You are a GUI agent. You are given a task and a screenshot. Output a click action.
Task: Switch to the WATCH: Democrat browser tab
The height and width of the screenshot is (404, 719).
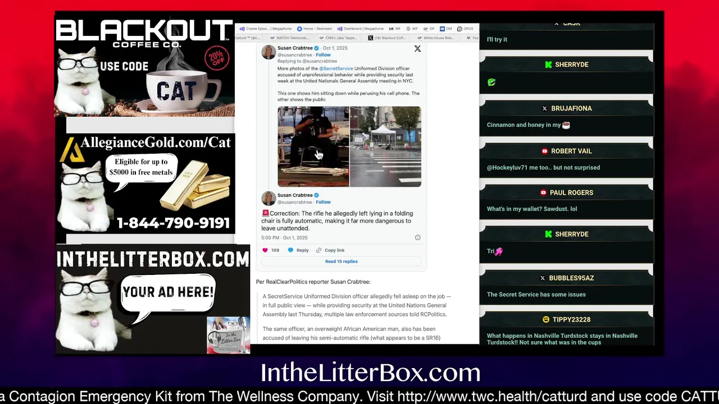click(289, 38)
